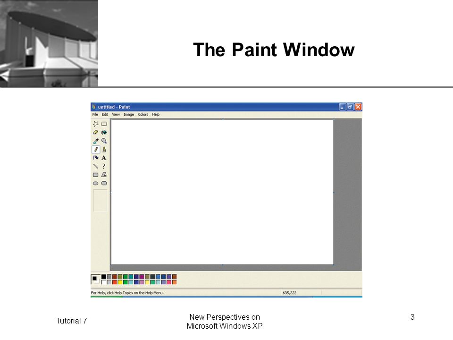Choose the Fill With Color bucket tool

click(104, 132)
